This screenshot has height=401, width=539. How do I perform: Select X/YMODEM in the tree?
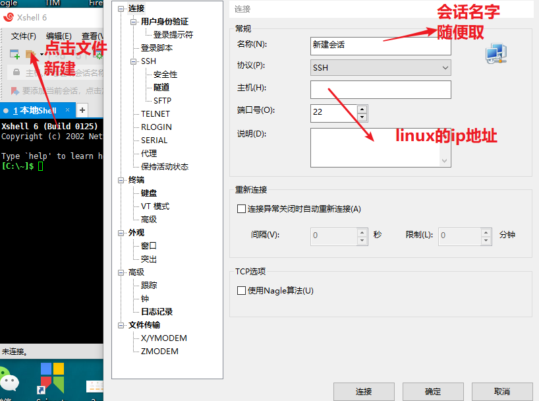pyautogui.click(x=164, y=338)
